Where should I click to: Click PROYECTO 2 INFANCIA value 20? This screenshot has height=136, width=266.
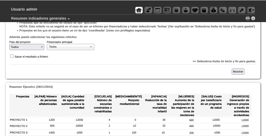164,126
